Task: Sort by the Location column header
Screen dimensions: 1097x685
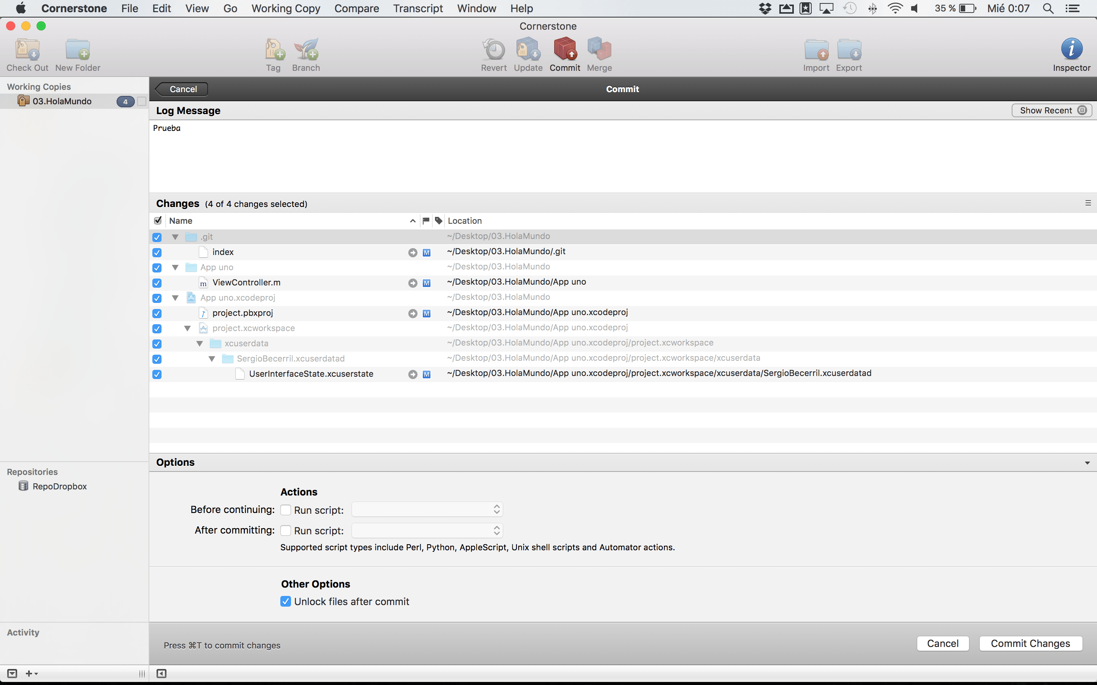Action: pos(771,221)
